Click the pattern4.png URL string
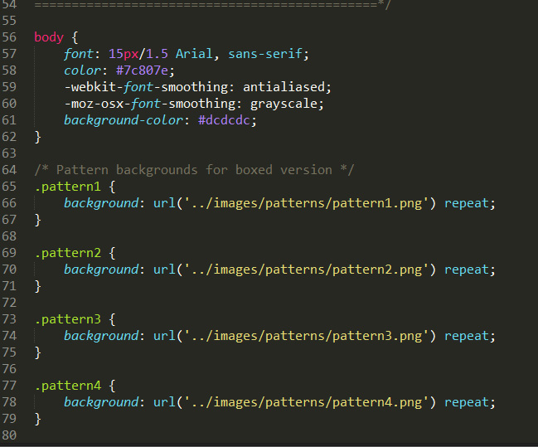 pyautogui.click(x=306, y=402)
